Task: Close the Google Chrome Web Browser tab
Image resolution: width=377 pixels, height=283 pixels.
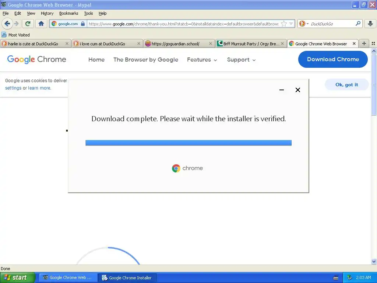Action: point(354,43)
